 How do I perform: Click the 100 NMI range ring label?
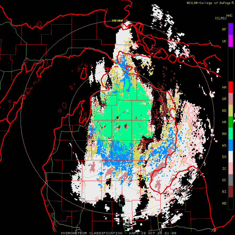pyautogui.click(x=117, y=21)
